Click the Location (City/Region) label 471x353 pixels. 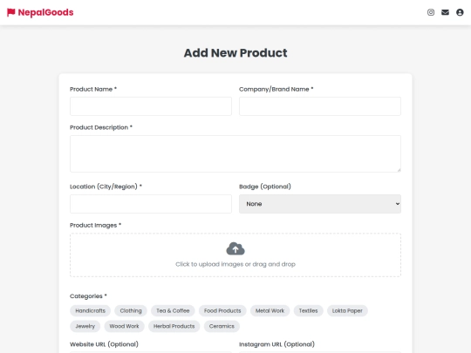[106, 187]
